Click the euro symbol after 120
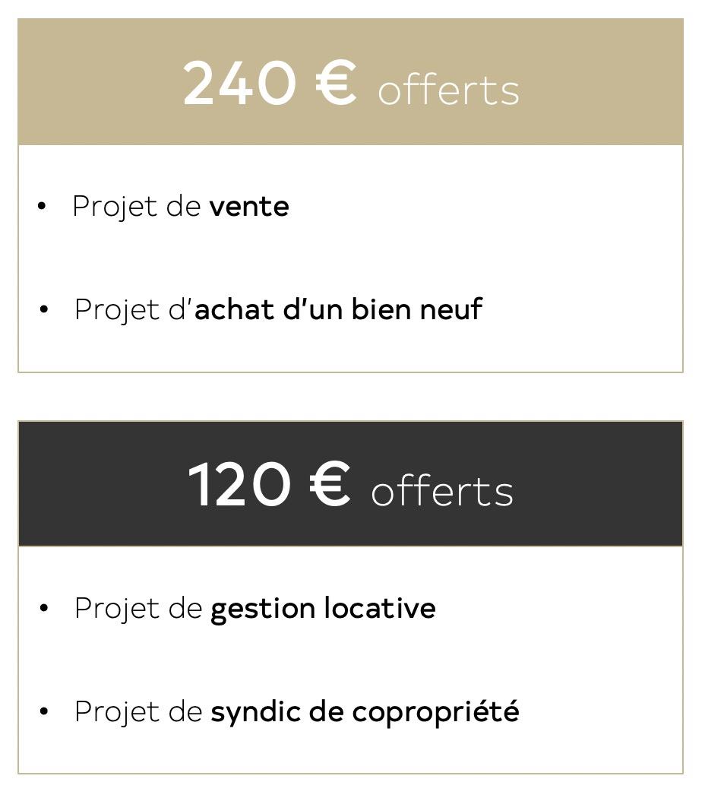The width and height of the screenshot is (705, 798). (330, 484)
